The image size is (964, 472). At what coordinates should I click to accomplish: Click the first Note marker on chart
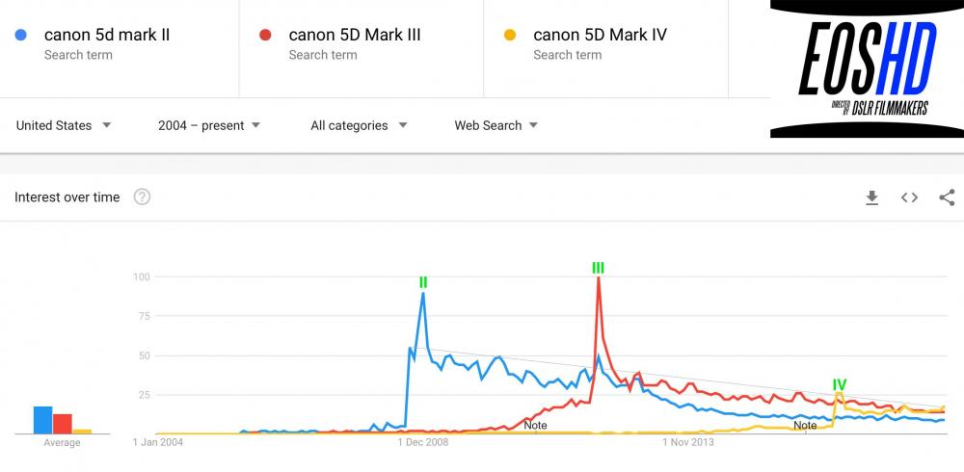tap(535, 425)
